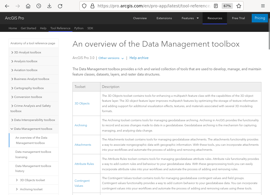Open the browser hamburger menu
The image size is (270, 195).
(263, 6)
